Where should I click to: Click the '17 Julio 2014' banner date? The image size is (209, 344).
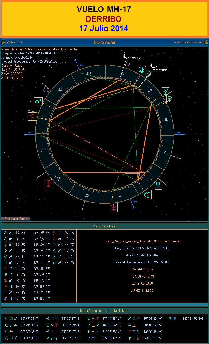(104, 28)
